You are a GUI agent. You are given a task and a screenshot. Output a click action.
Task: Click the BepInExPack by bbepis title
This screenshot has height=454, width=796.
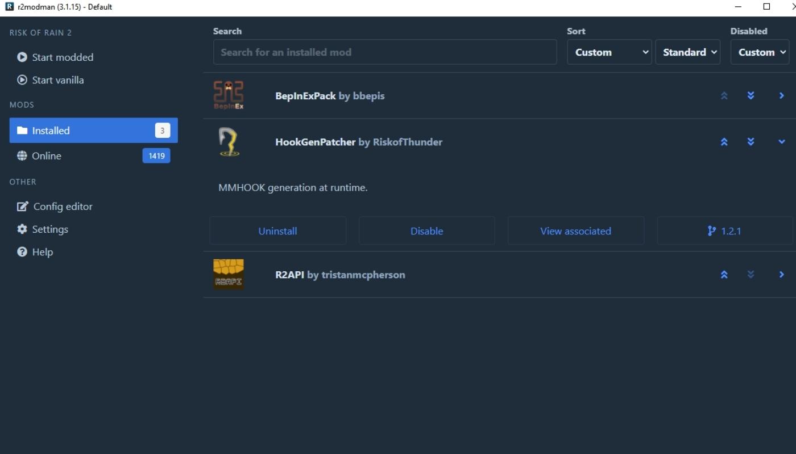click(330, 96)
